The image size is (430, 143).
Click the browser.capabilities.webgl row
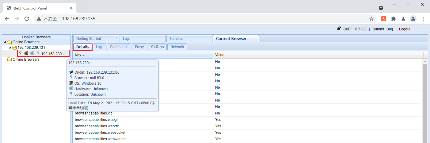248,120
